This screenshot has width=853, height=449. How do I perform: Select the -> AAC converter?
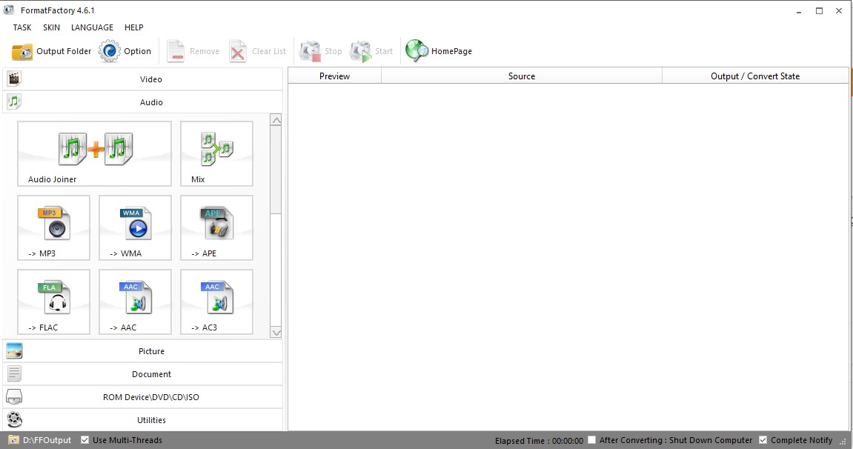pyautogui.click(x=135, y=302)
